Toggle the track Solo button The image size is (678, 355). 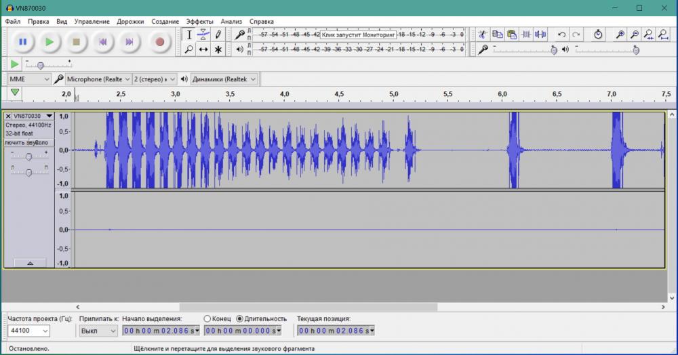41,142
